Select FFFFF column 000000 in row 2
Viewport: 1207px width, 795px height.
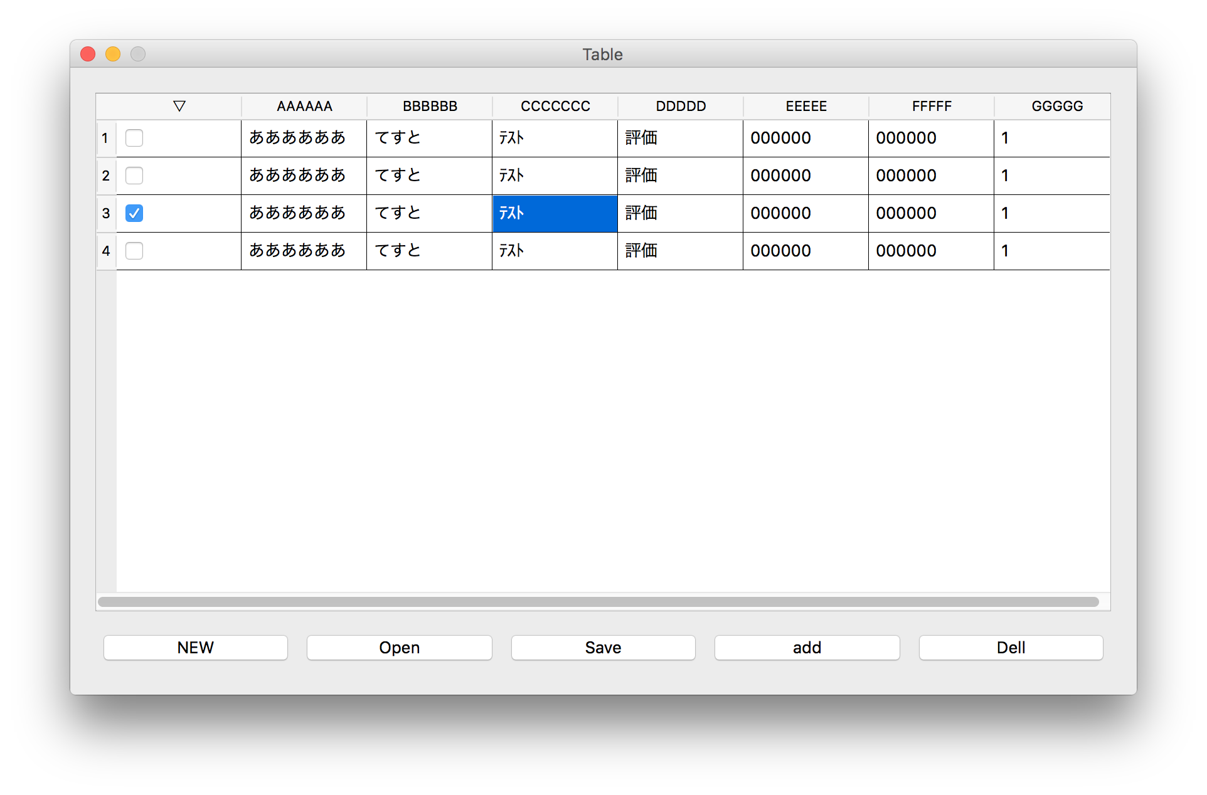click(932, 176)
